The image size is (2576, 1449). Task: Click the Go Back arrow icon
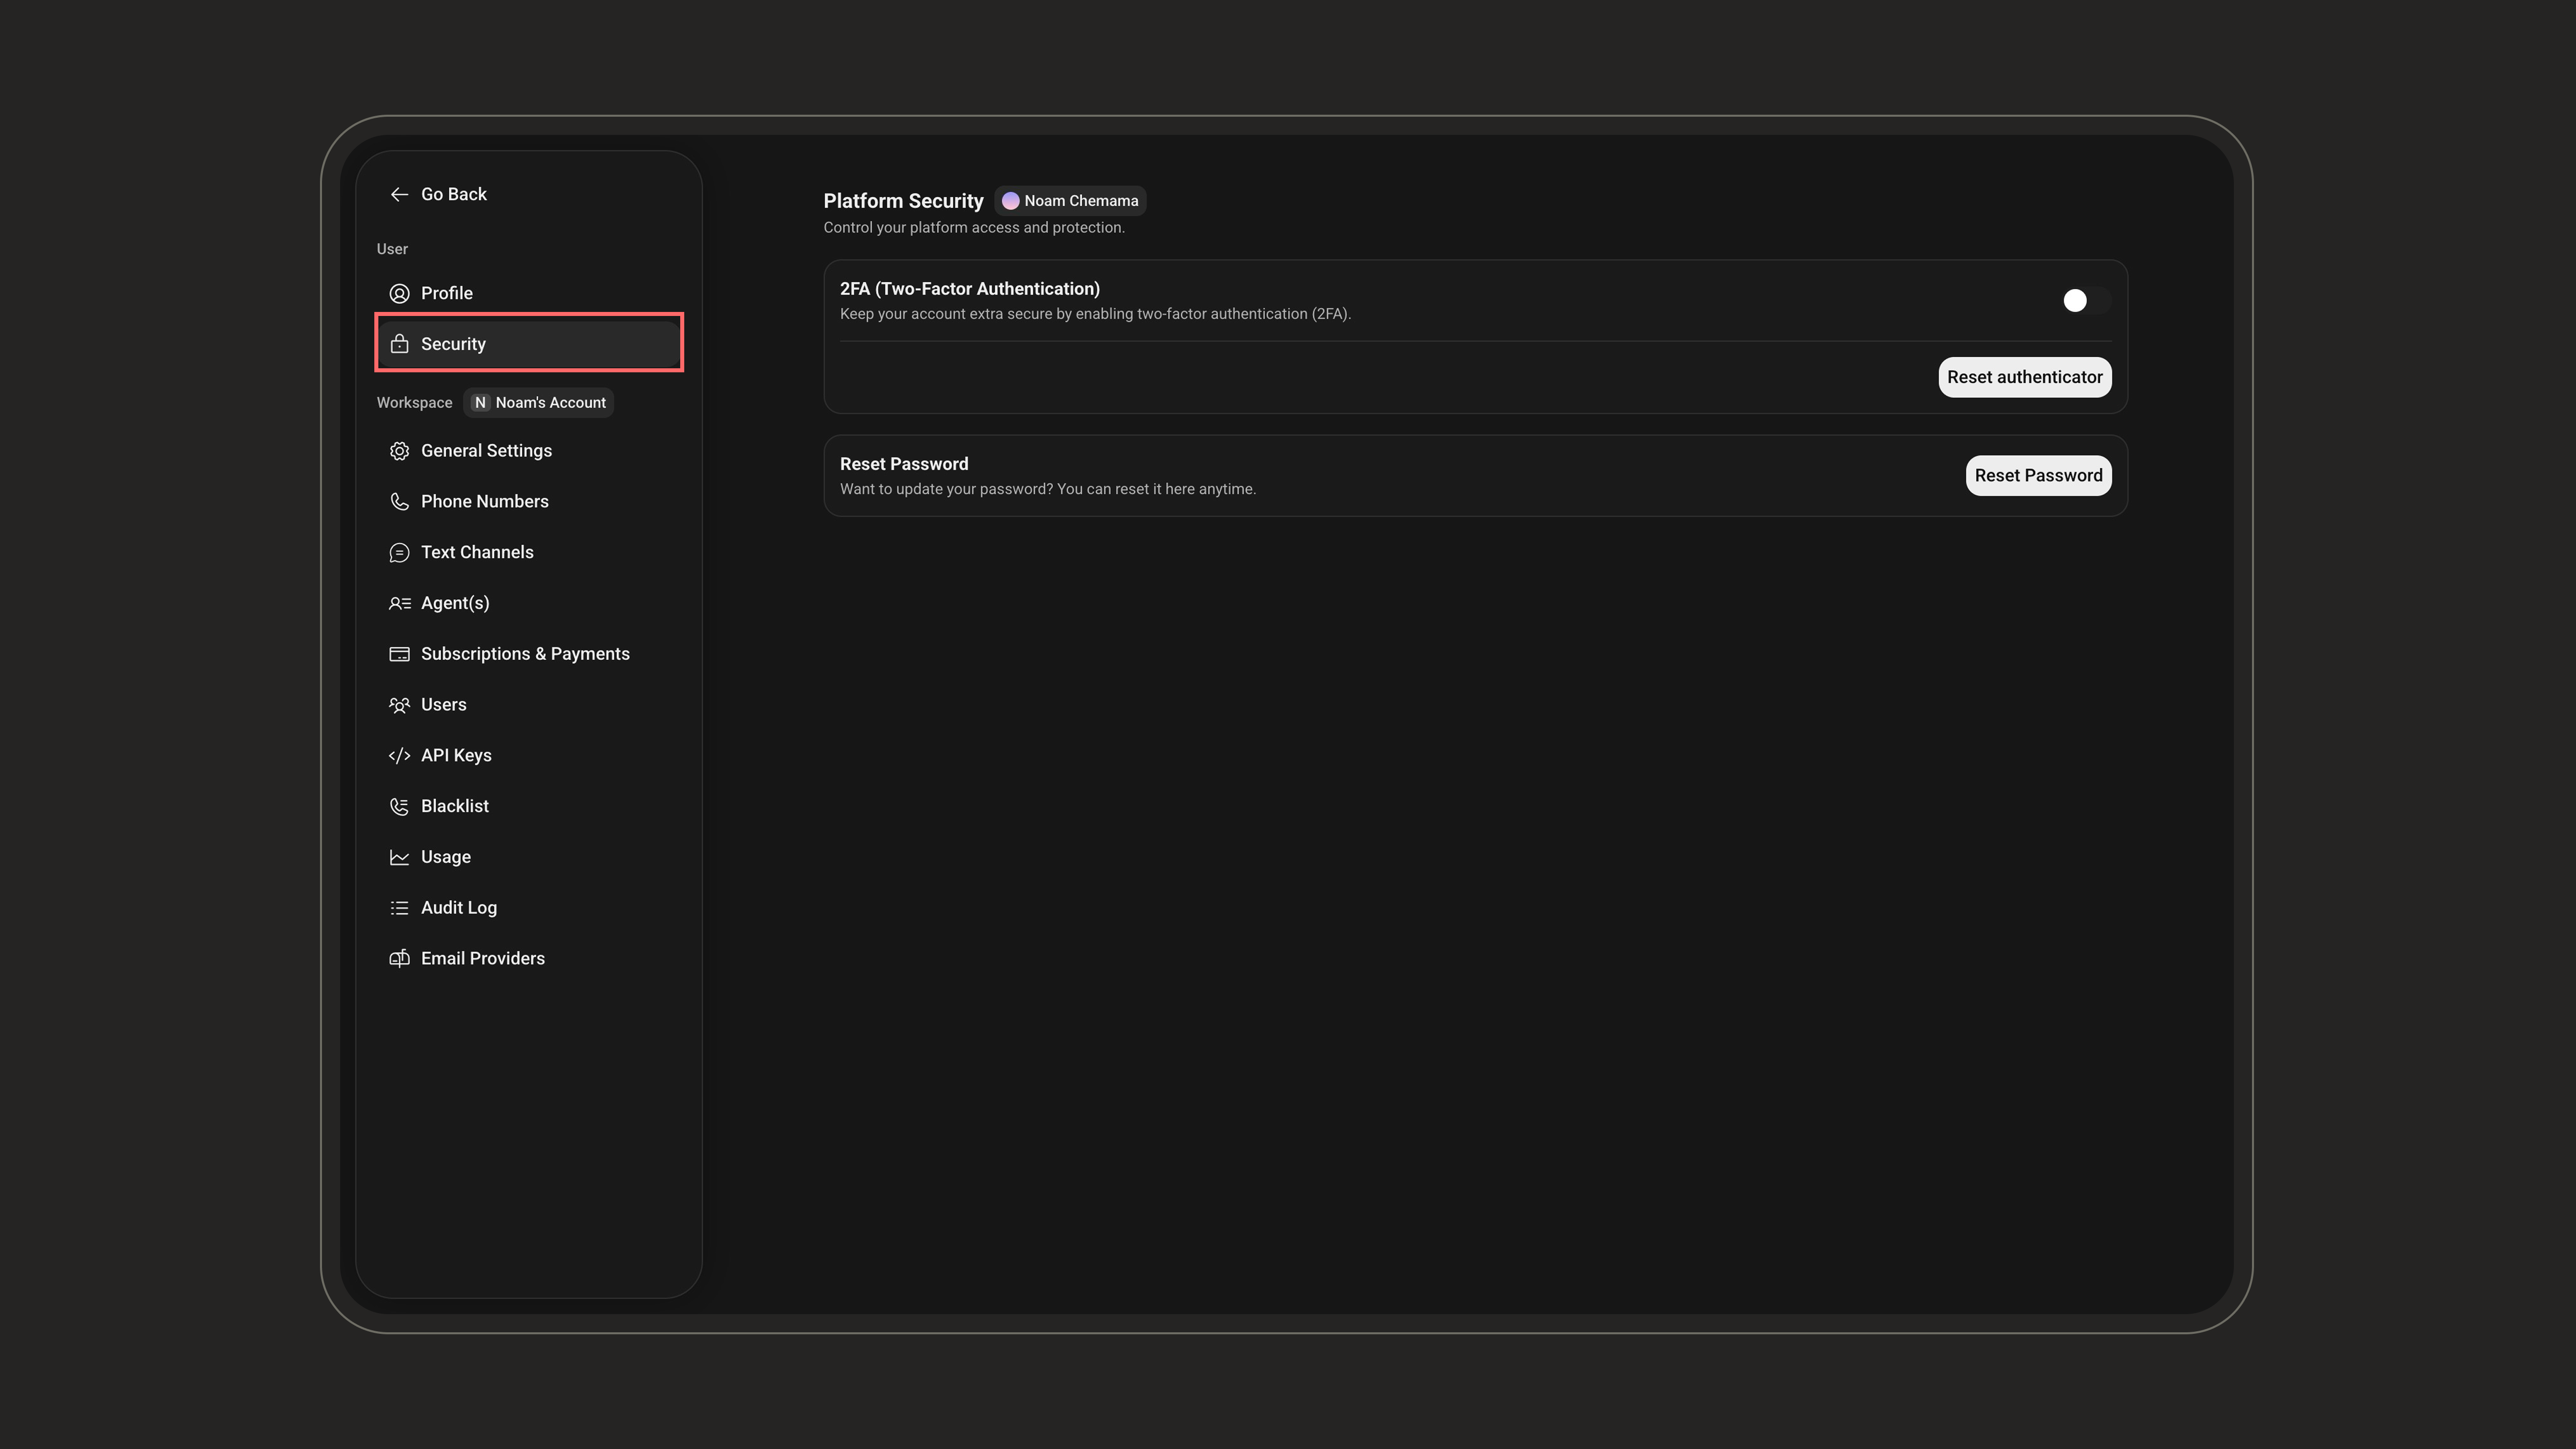399,194
